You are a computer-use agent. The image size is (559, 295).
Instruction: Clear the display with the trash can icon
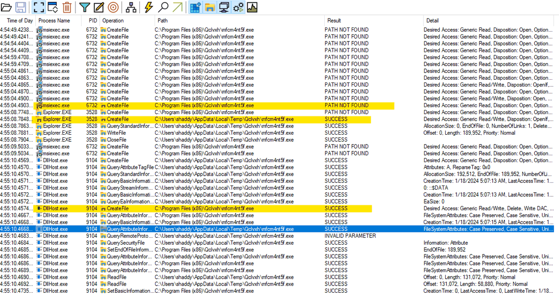click(x=67, y=7)
